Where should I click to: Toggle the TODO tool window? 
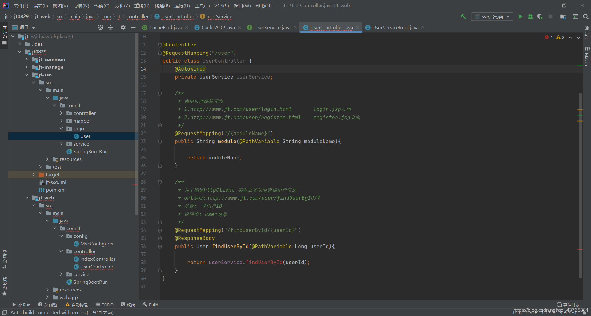pos(105,305)
